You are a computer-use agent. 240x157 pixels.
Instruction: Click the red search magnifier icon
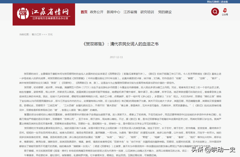point(215,12)
